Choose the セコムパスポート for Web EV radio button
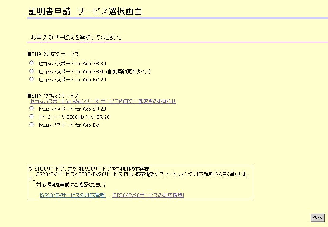 (32, 124)
